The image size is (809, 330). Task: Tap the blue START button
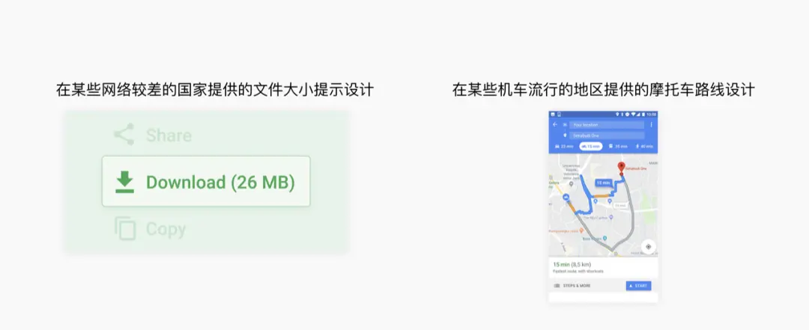[639, 286]
